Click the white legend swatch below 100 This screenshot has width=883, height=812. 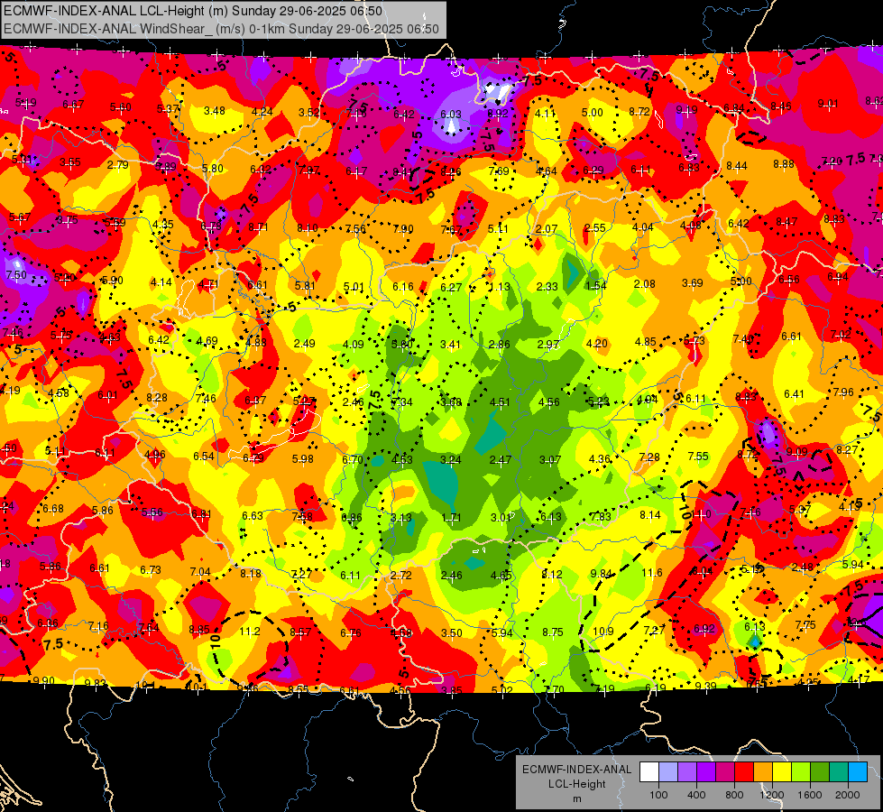pos(649,772)
